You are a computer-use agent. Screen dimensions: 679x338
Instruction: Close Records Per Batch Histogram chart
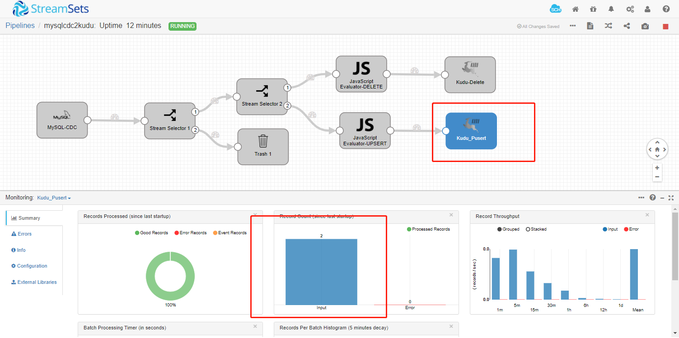click(x=451, y=326)
